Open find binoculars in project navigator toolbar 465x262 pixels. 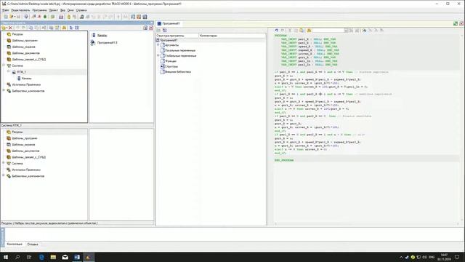64,28
